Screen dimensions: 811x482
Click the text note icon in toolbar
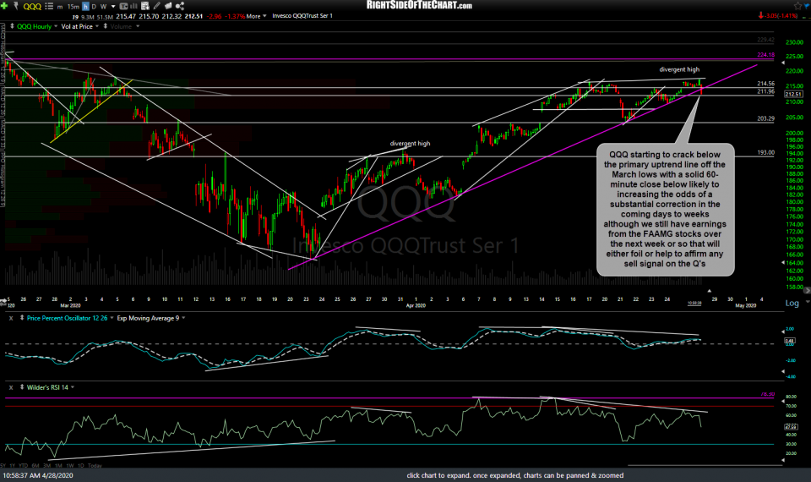click(x=123, y=6)
